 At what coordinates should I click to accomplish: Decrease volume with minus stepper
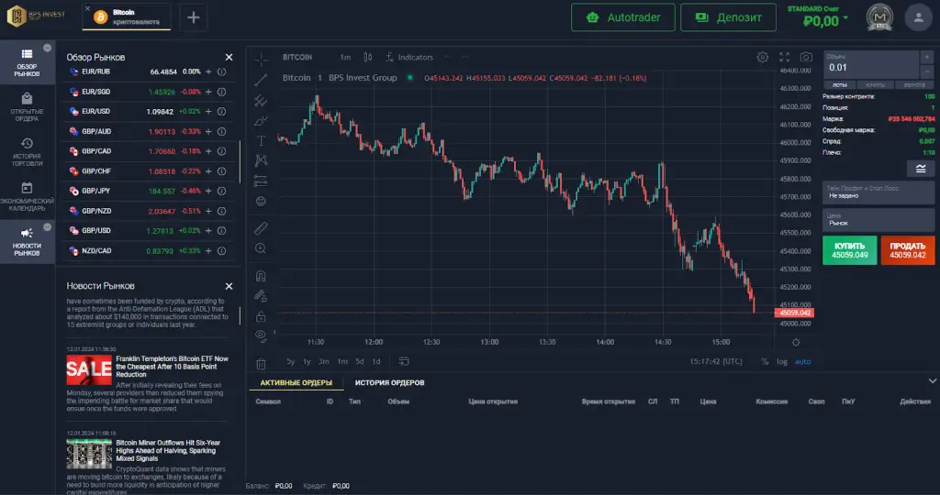pyautogui.click(x=927, y=71)
